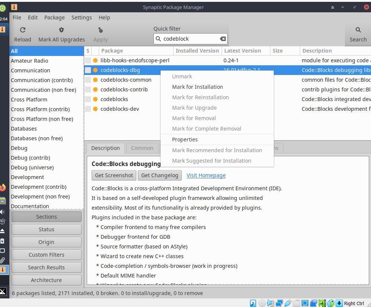
Task: Click the audio speaker icon in the status tray
Action: tap(271, 303)
